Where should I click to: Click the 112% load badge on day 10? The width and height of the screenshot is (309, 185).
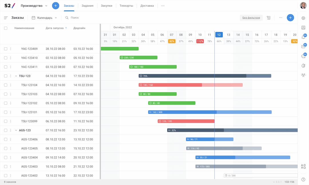point(200,41)
